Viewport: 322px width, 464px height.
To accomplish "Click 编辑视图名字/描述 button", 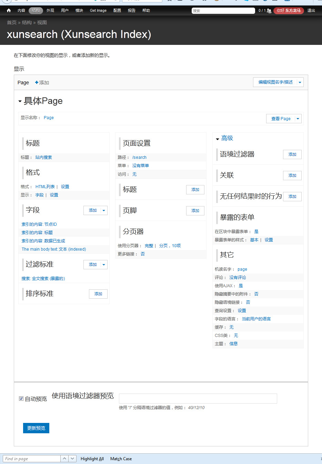I will tap(275, 82).
